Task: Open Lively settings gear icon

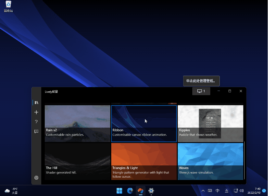Action: pos(36,178)
